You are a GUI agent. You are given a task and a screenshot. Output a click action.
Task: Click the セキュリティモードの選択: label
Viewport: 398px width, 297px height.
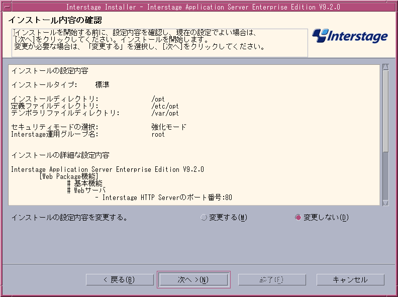click(55, 127)
